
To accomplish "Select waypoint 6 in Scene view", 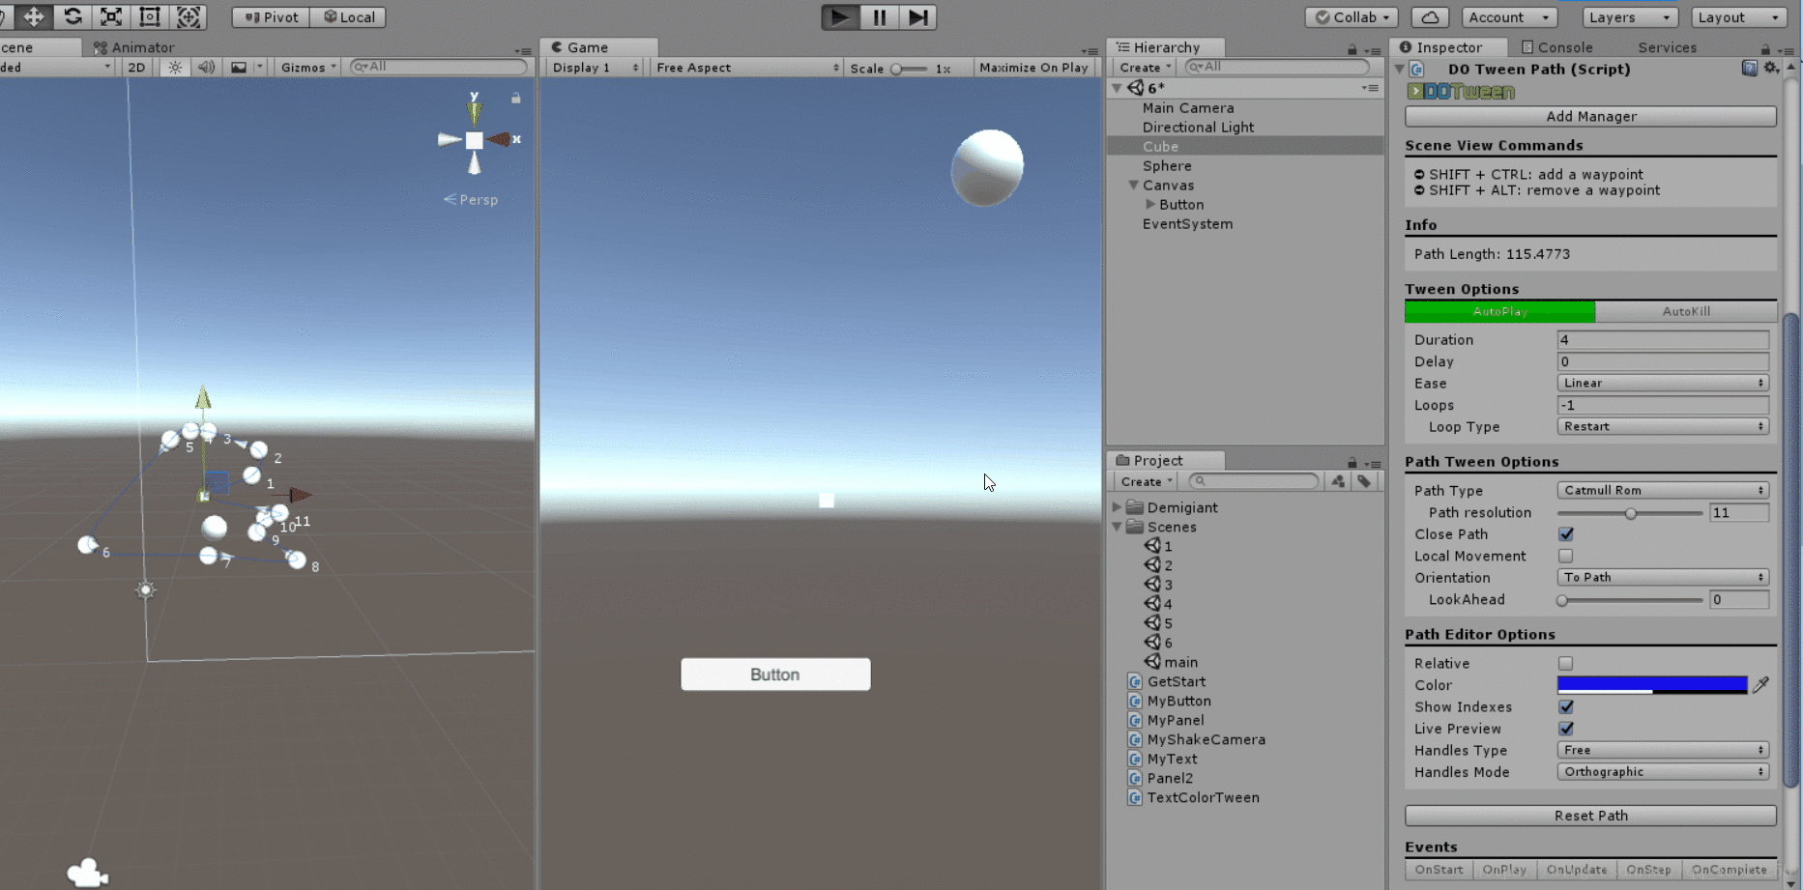I will click(x=88, y=545).
